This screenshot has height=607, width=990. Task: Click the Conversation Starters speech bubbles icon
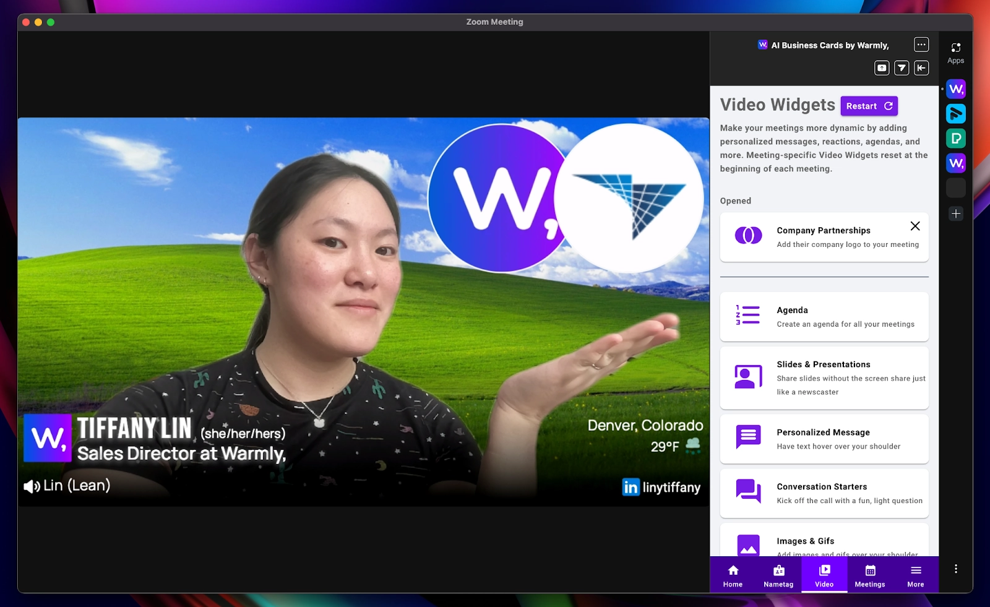pos(748,491)
